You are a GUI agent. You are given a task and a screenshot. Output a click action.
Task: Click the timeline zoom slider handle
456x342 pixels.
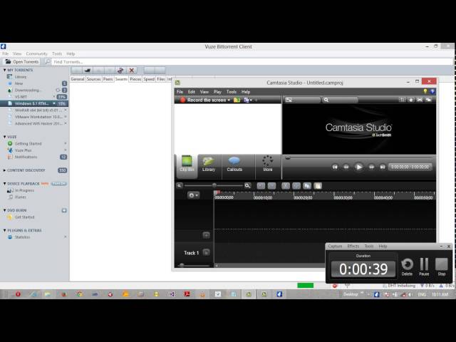(214, 185)
